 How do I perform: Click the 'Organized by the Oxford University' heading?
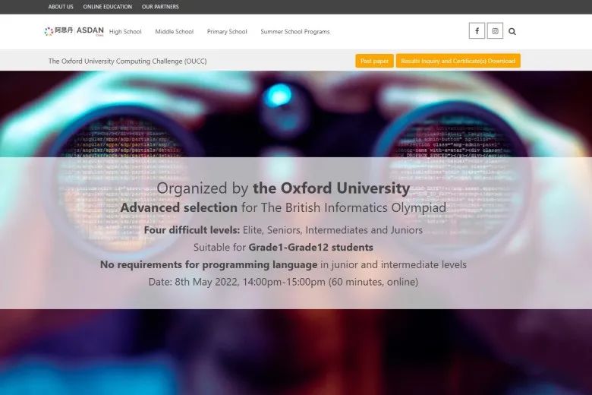[x=283, y=188]
